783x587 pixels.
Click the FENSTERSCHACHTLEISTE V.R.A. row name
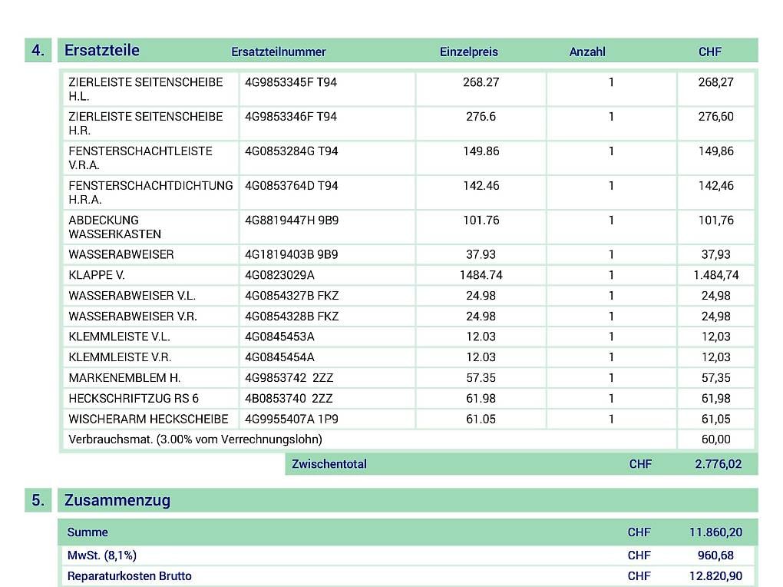pos(140,158)
